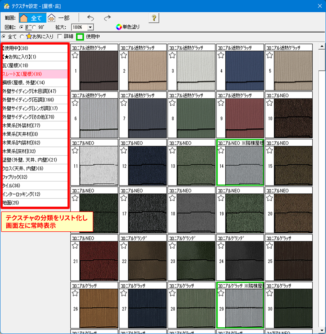Star texture number 13
The width and height of the screenshot is (326, 334).
pos(172,151)
